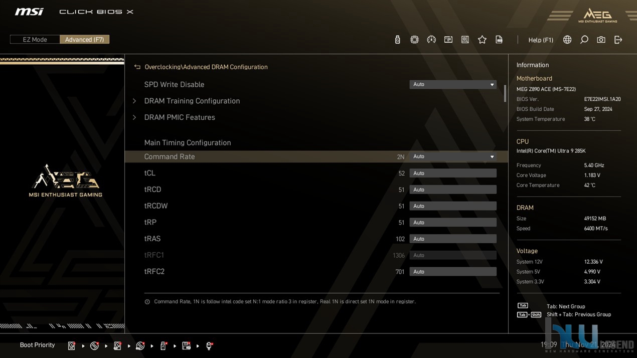Image resolution: width=637 pixels, height=358 pixels.
Task: Click the tCL label
Action: tap(150, 173)
